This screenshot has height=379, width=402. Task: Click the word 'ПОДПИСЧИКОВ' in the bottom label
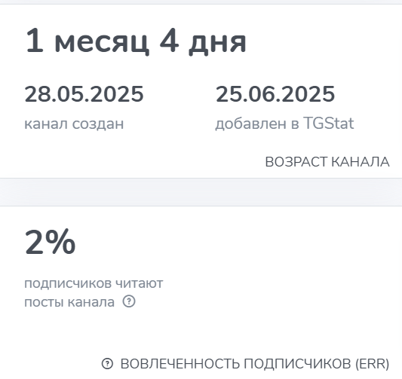point(297,364)
